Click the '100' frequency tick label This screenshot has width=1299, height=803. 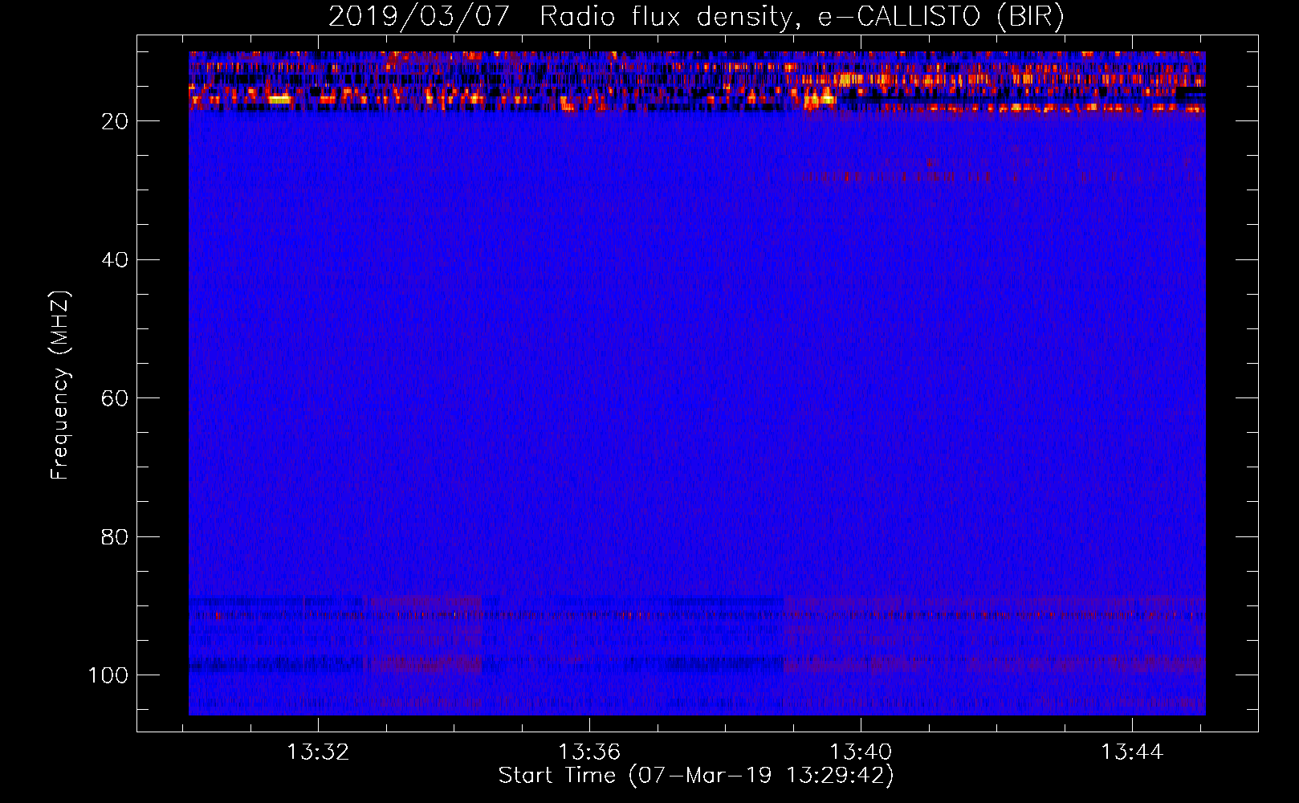[x=108, y=675]
